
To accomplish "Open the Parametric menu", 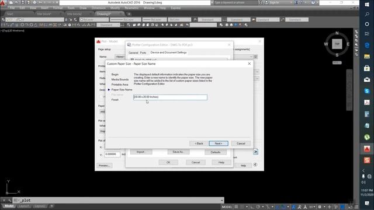I will 131,8.
